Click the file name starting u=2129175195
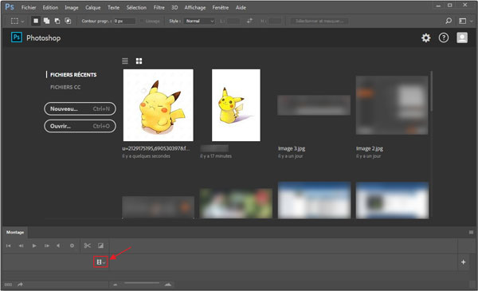This screenshot has width=478, height=291. (156, 148)
